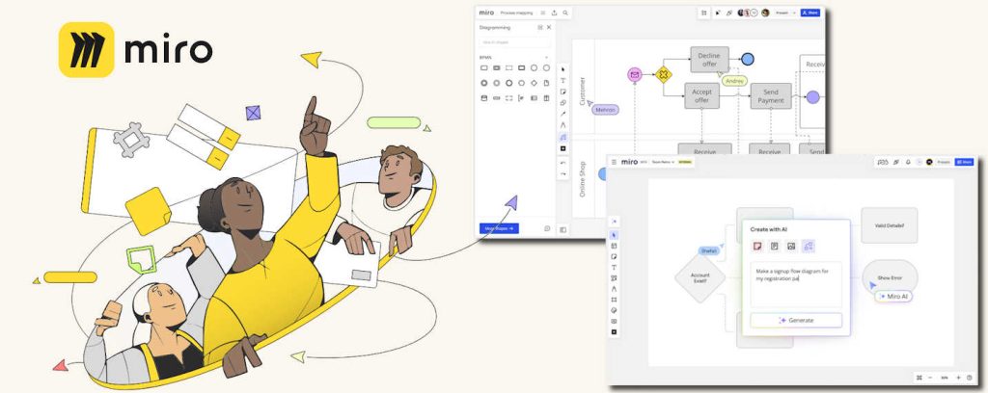Click the Undo arrow in the Process mapping toolbar
The image size is (988, 393).
coord(563,163)
